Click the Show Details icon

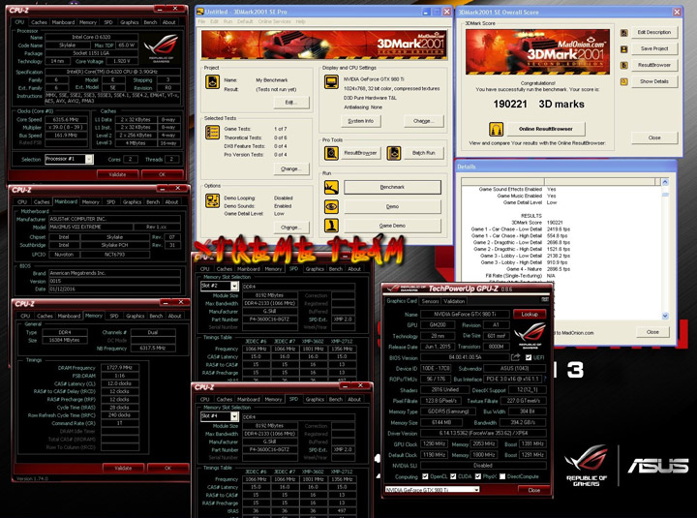624,81
